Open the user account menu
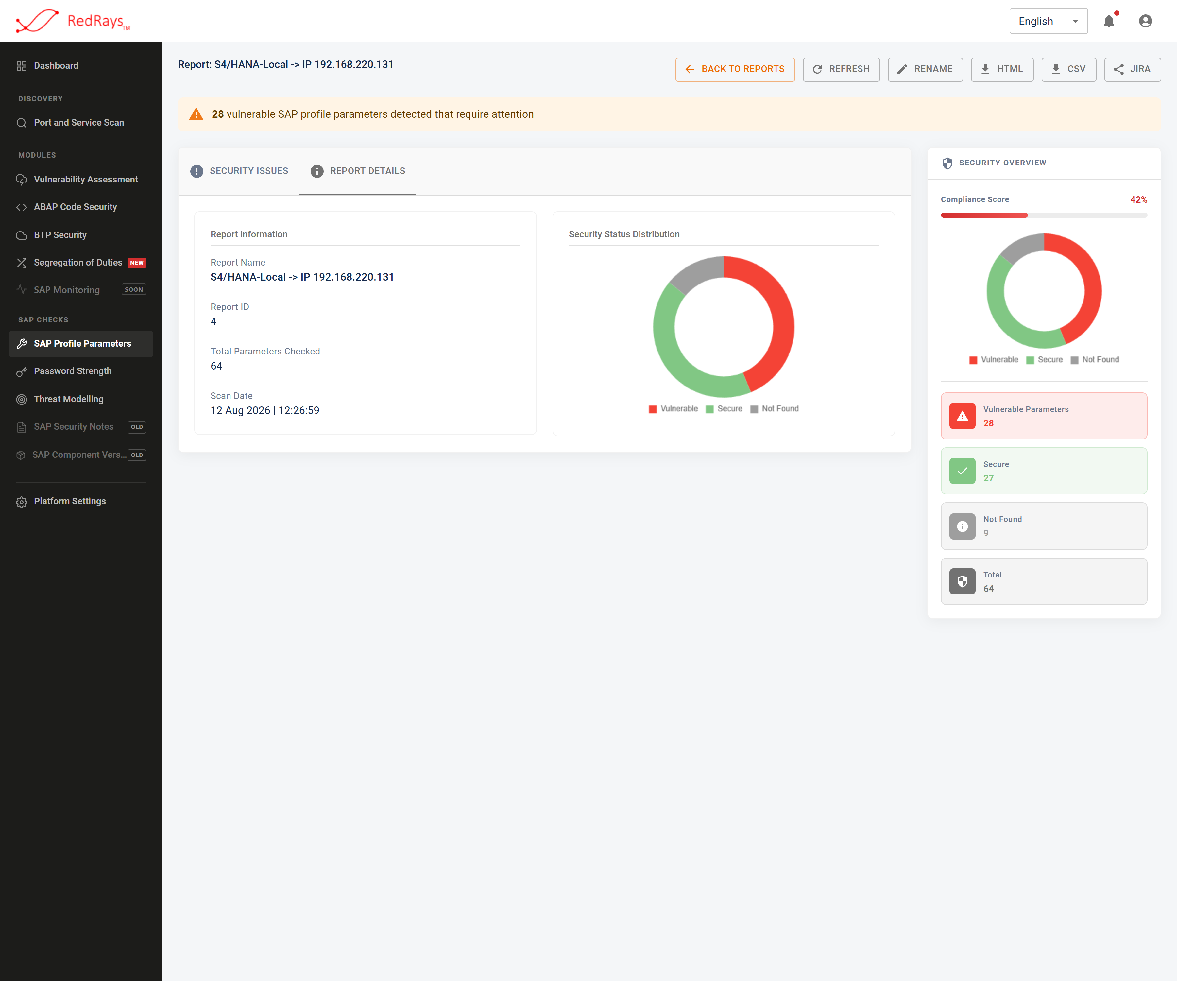1177x981 pixels. [1145, 21]
